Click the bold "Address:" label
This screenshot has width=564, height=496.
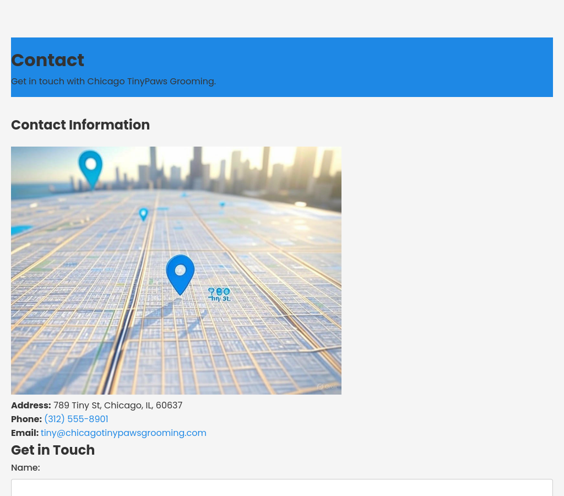[31, 406]
